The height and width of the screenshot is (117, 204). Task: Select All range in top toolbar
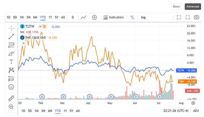[63, 17]
